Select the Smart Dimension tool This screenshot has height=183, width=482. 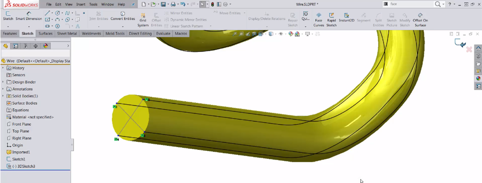click(x=29, y=16)
